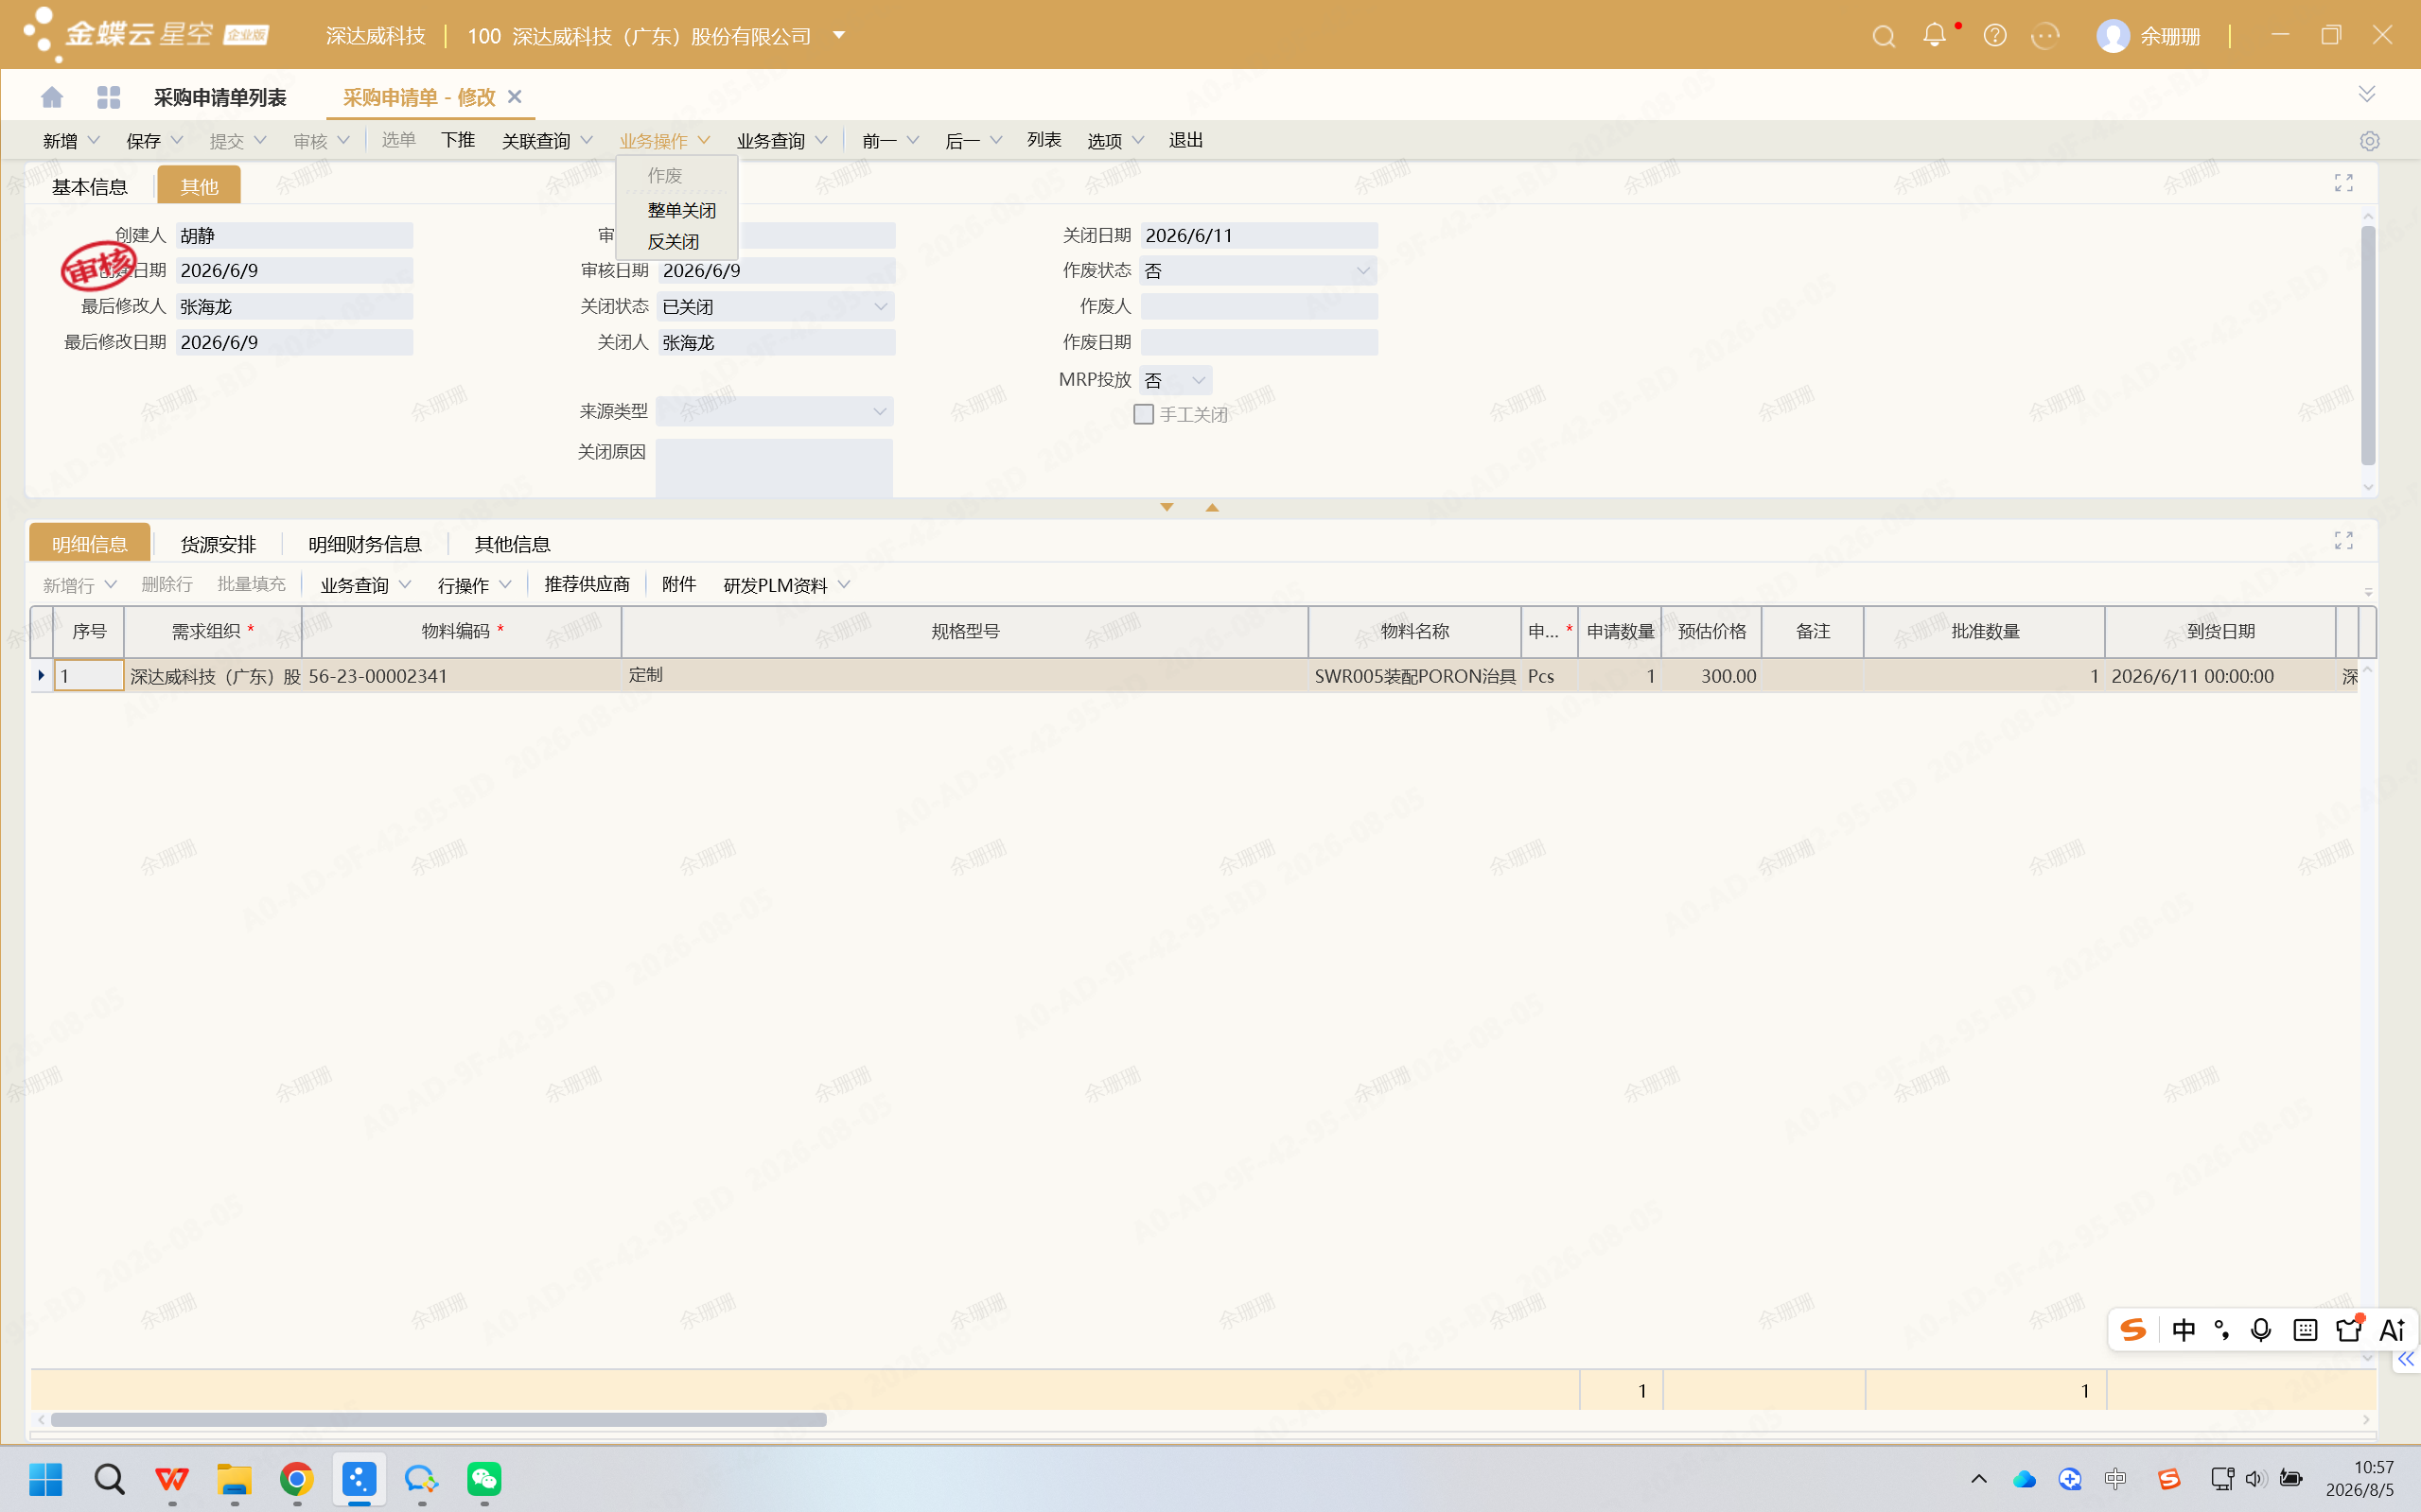Open the Windows Start menu
2421x1512 pixels.
(46, 1478)
